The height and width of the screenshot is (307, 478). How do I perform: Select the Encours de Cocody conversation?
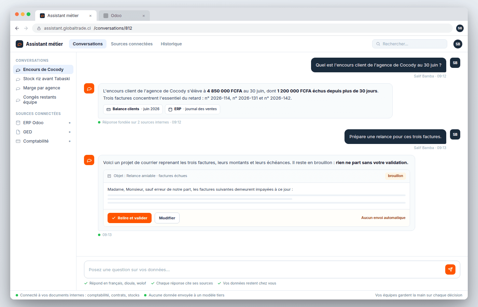coord(43,70)
